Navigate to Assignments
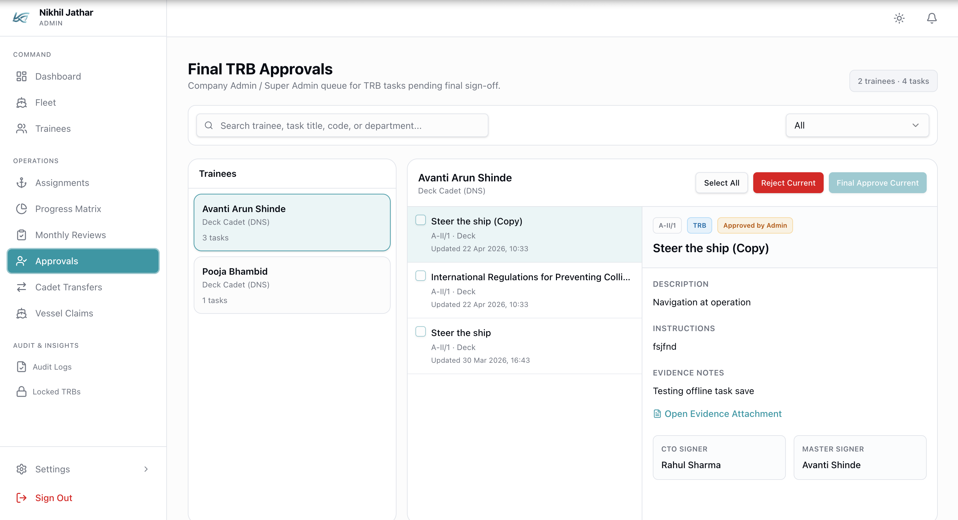Image resolution: width=958 pixels, height=520 pixels. pos(83,183)
